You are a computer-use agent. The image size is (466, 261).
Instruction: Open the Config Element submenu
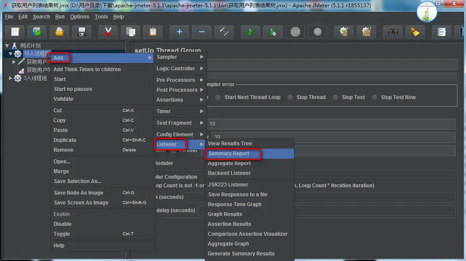pyautogui.click(x=180, y=135)
